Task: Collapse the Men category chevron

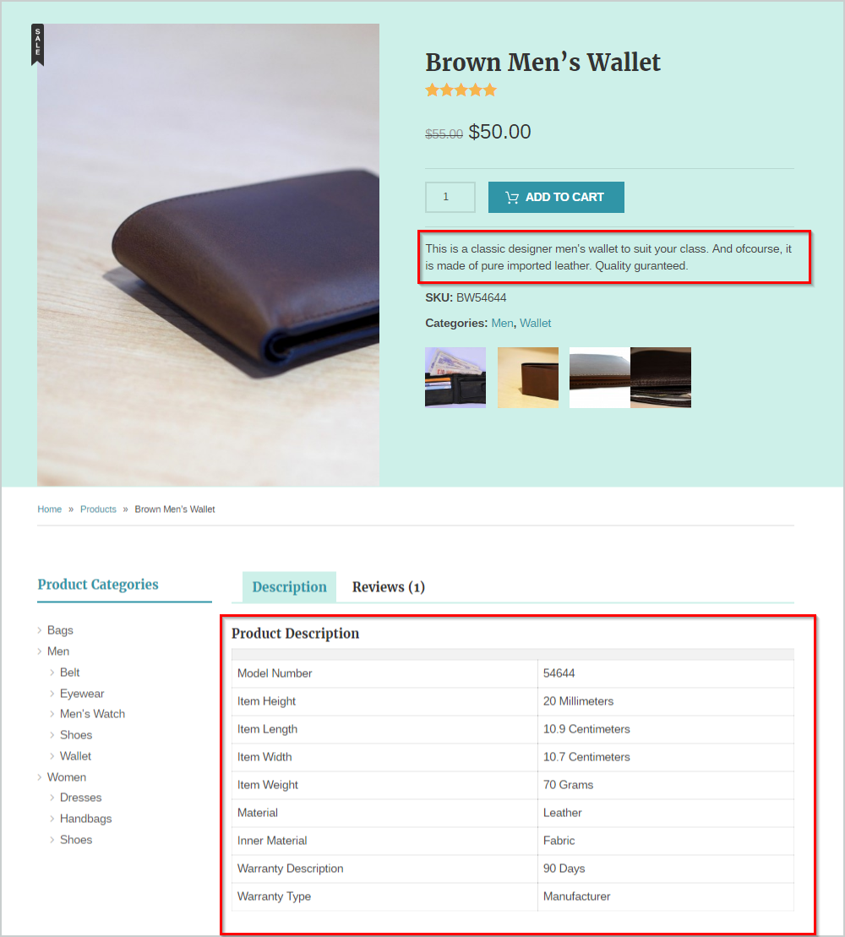Action: [x=40, y=651]
